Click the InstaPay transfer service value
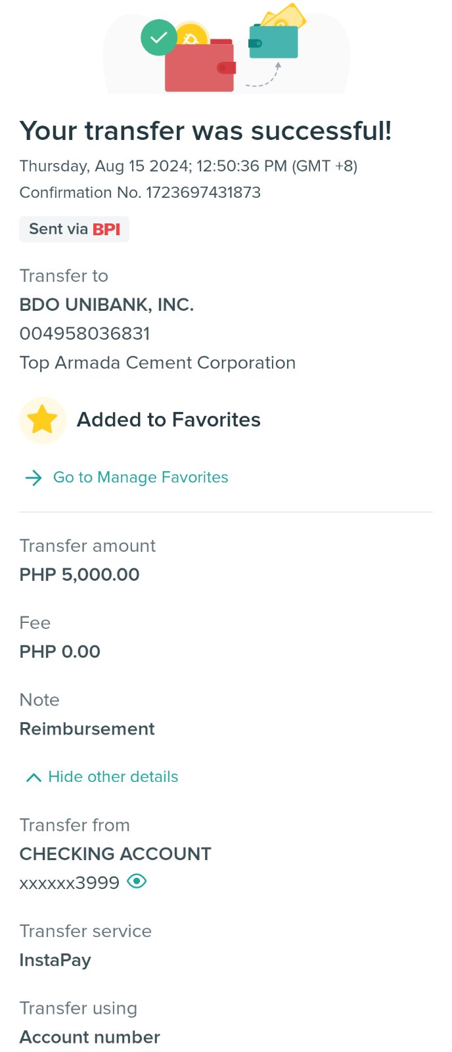This screenshot has width=452, height=1052. tap(55, 960)
